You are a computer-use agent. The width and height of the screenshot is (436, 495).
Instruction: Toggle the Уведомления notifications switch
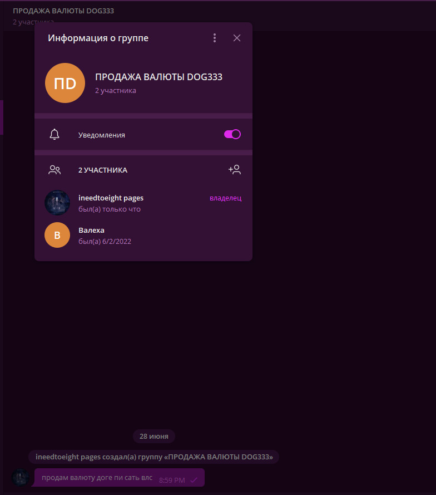[x=232, y=135]
